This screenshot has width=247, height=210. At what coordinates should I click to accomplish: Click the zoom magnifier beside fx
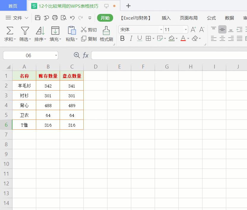pyautogui.click(x=77, y=55)
